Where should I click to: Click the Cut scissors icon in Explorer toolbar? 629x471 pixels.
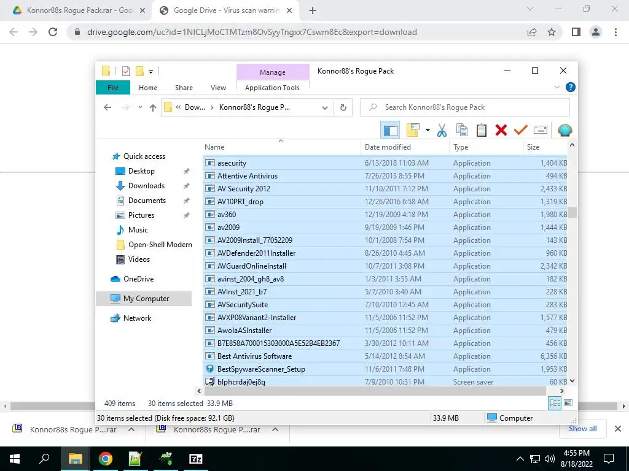[x=442, y=130]
